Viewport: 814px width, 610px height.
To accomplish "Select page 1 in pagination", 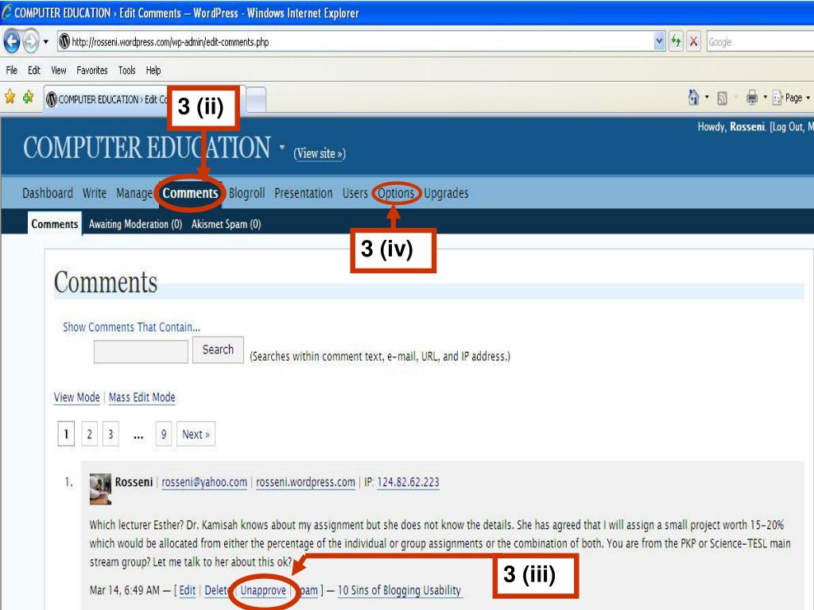I will click(66, 434).
